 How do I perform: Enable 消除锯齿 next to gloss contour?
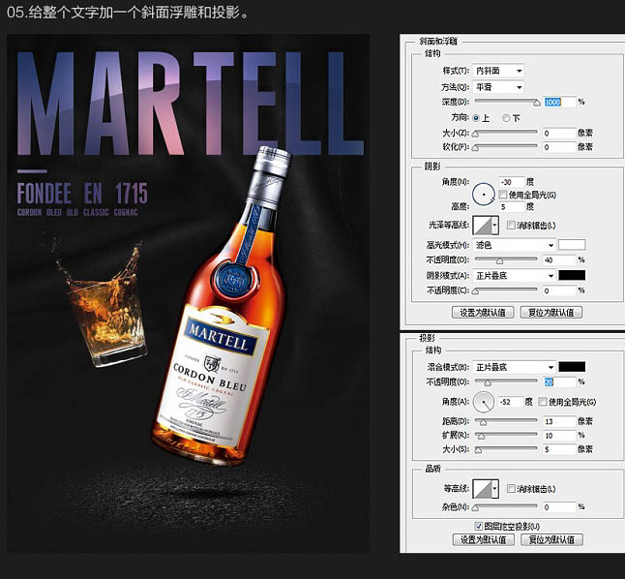coord(511,225)
